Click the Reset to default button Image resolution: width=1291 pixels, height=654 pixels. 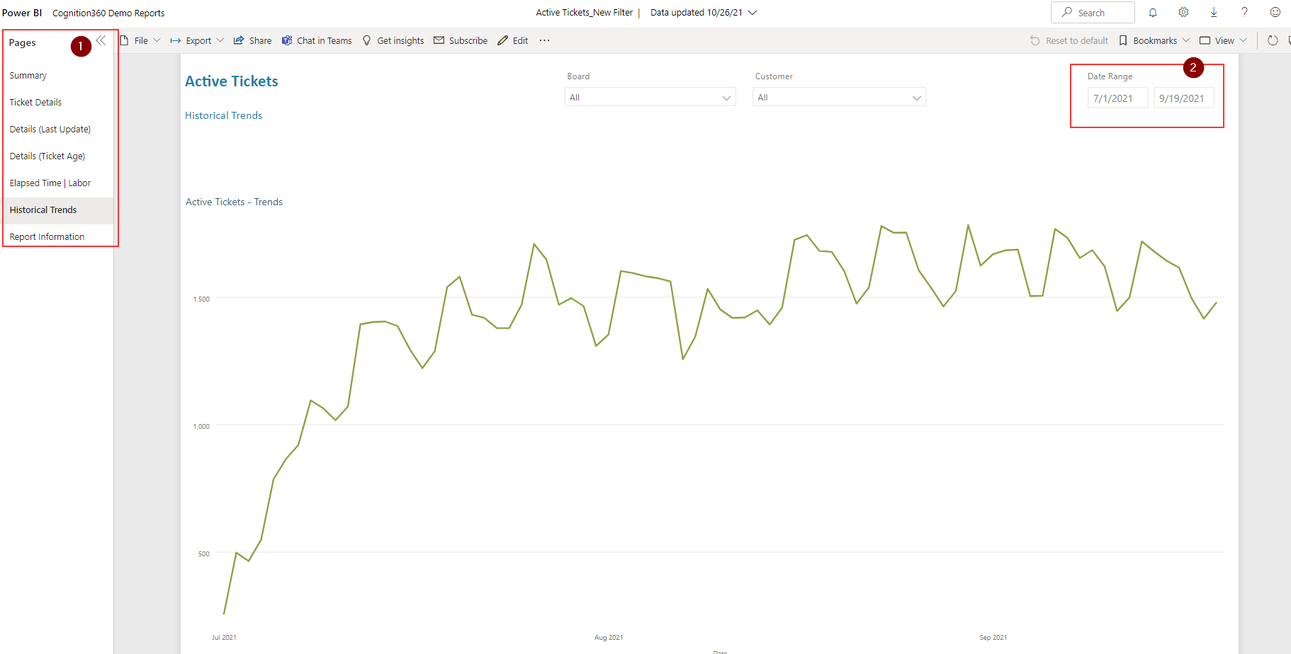1069,40
